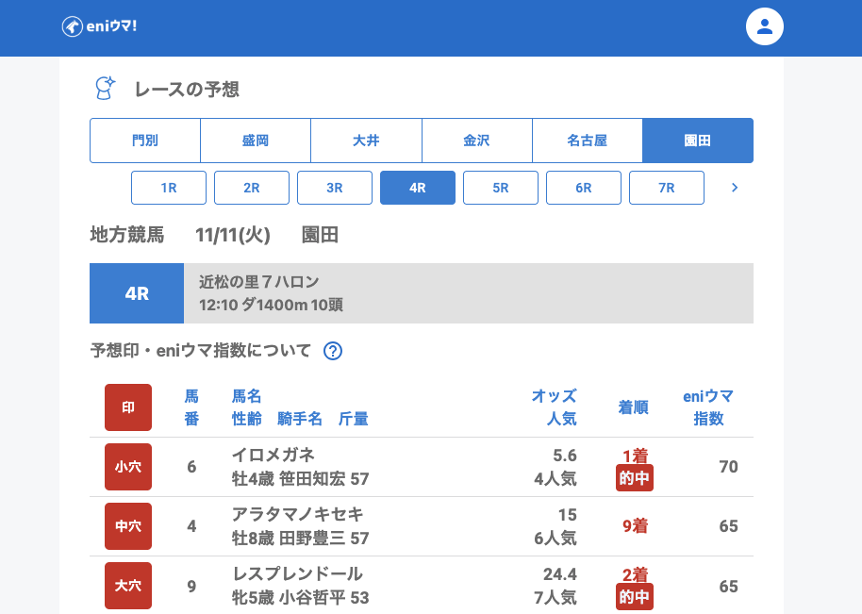Click horse name レスプレンドール
The height and width of the screenshot is (614, 862).
pos(297,573)
